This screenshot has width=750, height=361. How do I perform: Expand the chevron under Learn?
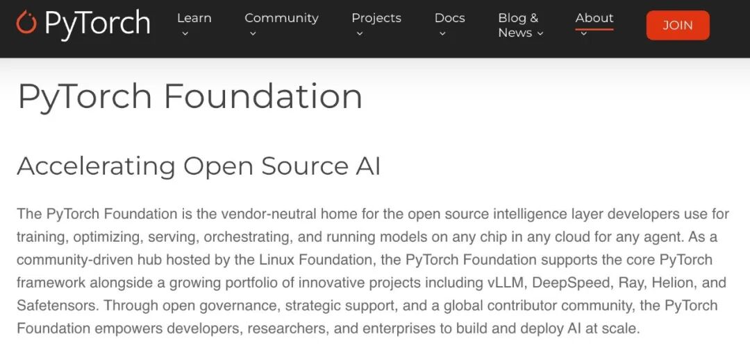click(185, 33)
